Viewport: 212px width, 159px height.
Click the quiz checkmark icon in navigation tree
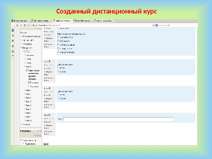[x=26, y=70]
